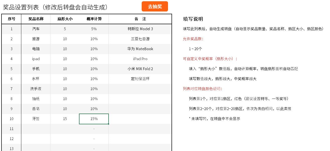Click the iPad Pro remark cell
This screenshot has height=151, width=330.
click(x=140, y=59)
